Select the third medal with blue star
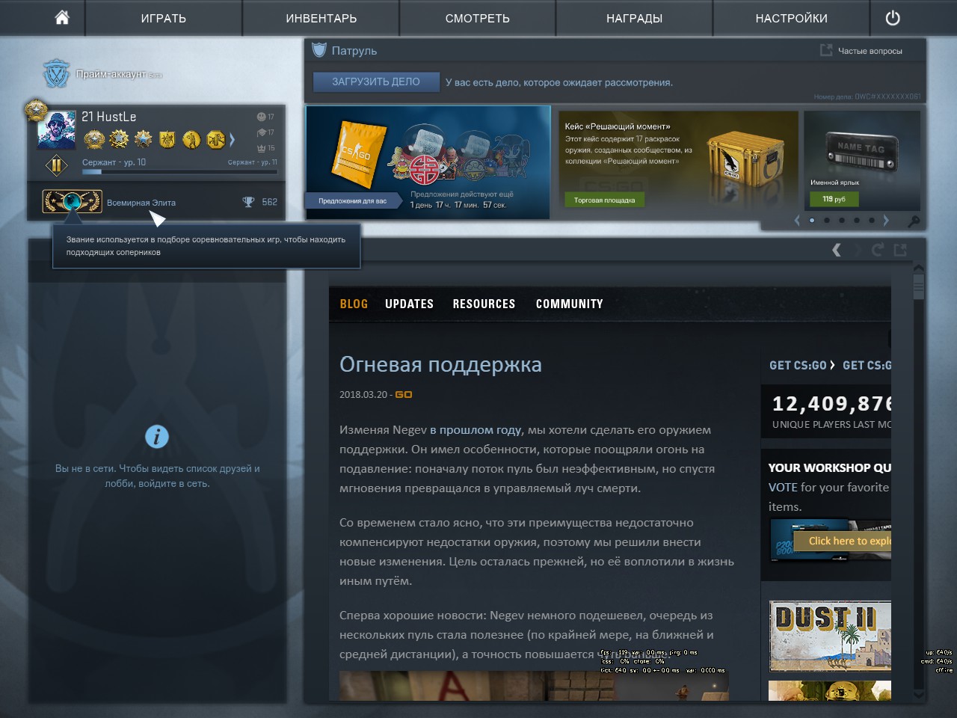The height and width of the screenshot is (718, 957). point(143,139)
